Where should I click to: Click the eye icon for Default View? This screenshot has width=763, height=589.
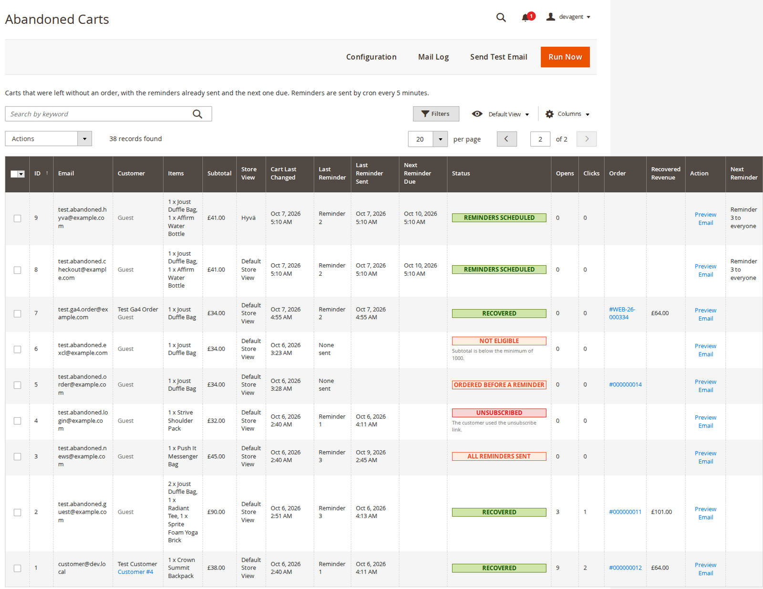coord(477,114)
